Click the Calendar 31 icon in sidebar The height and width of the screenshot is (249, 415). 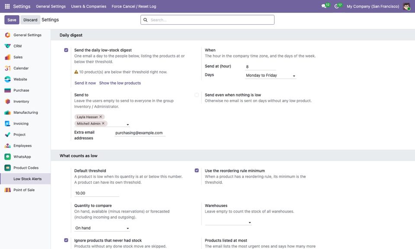pos(8,68)
